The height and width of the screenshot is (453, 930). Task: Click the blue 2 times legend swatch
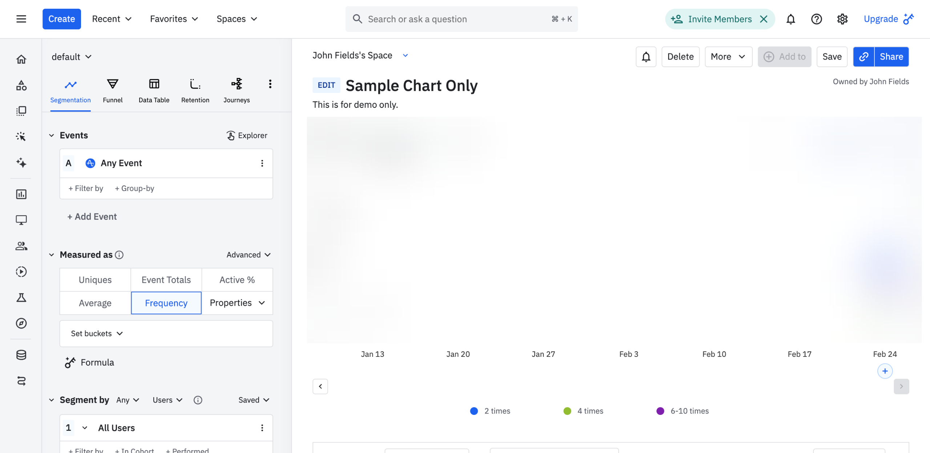point(474,411)
